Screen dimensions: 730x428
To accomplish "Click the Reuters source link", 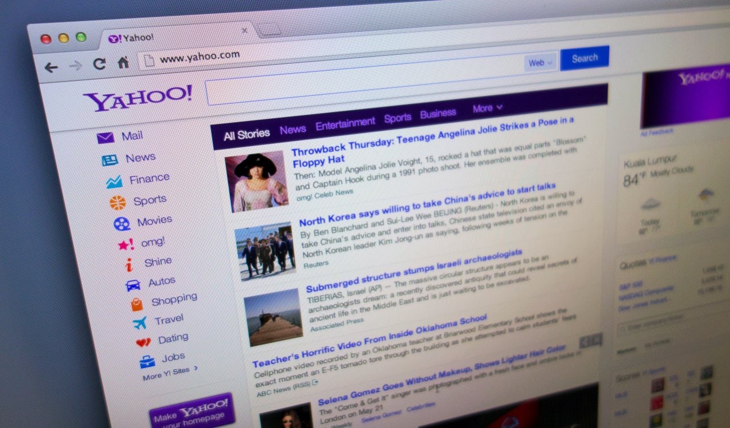I will [x=315, y=264].
